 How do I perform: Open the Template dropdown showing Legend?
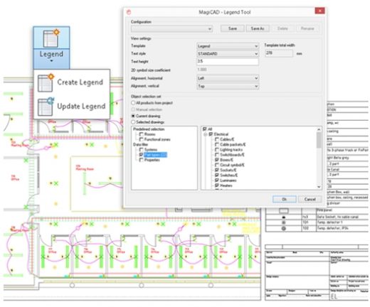[x=228, y=46]
